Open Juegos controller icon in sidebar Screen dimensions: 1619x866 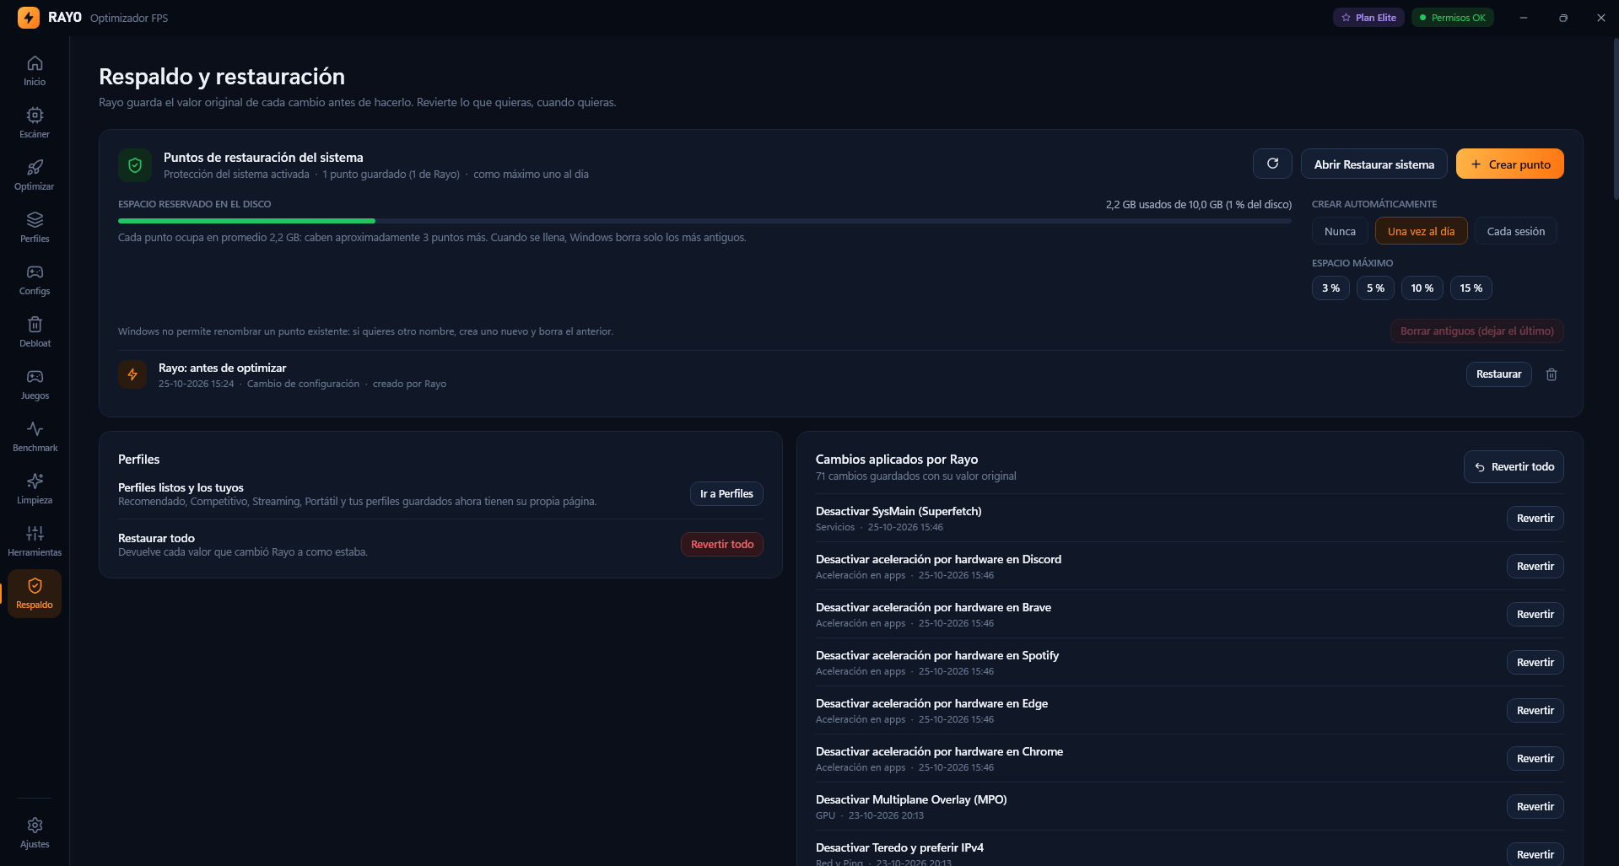coord(35,377)
